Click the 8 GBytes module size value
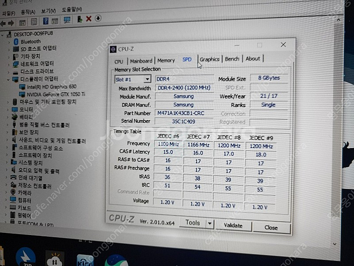The height and width of the screenshot is (266, 354). coord(269,78)
